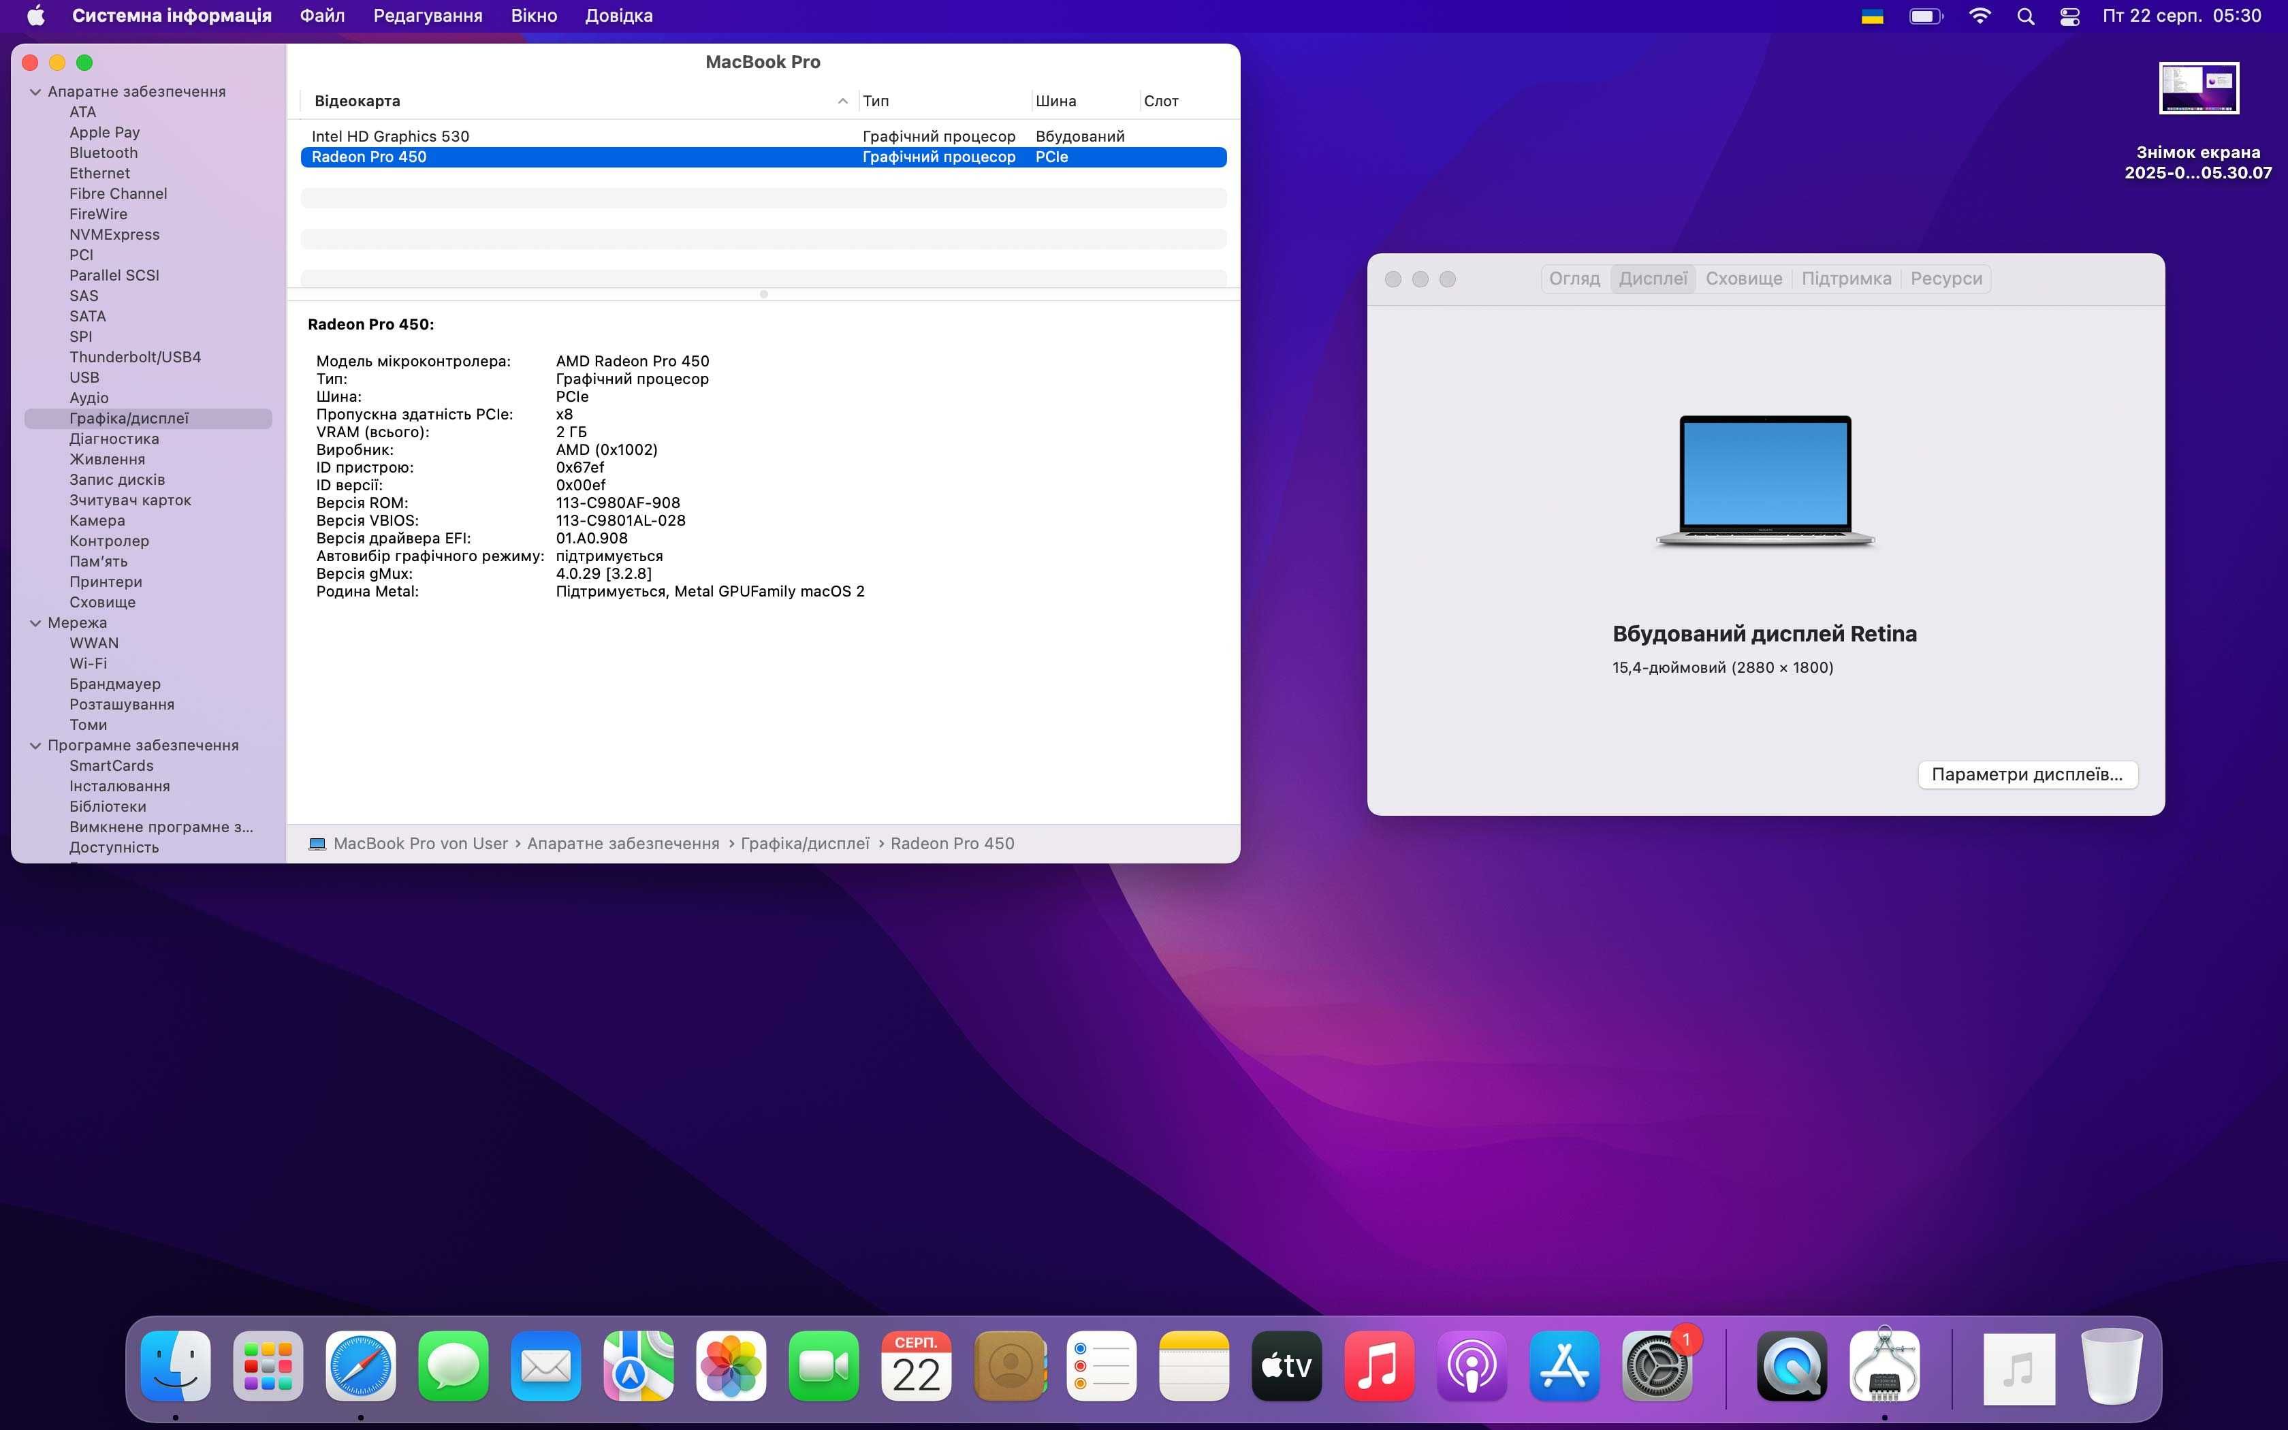Viewport: 2288px width, 1430px height.
Task: Open Launchpad in the Dock
Action: pyautogui.click(x=268, y=1366)
